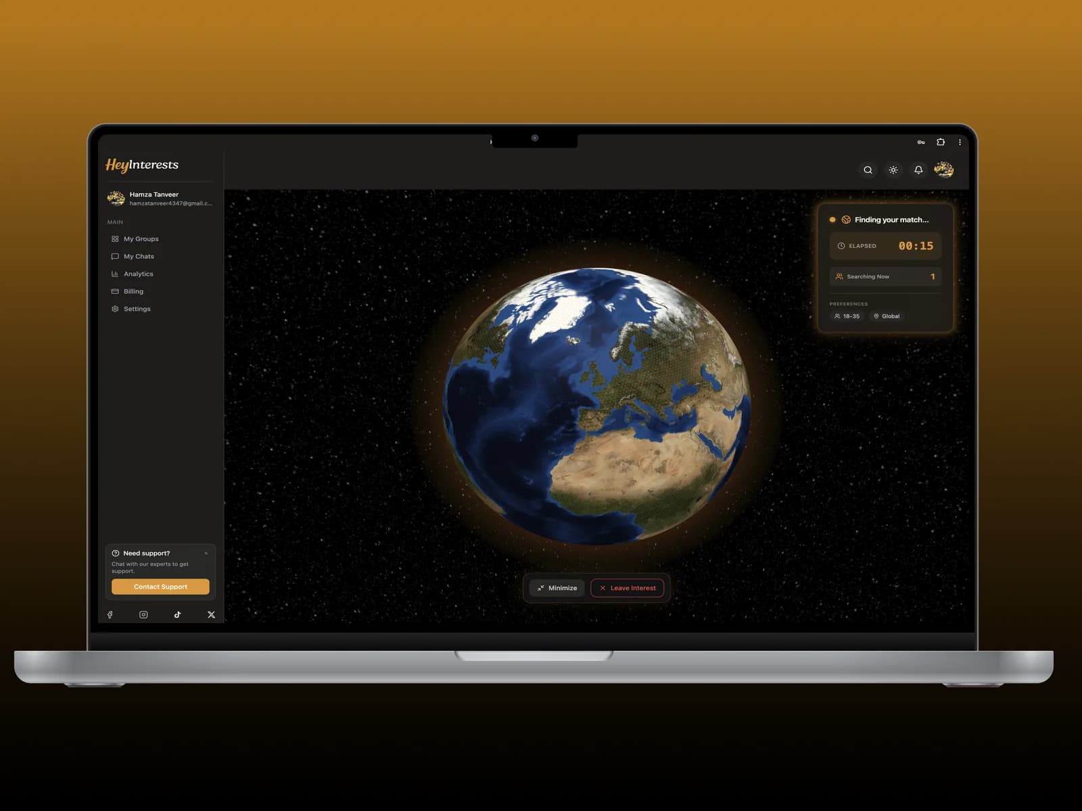Click the rotating Earth globe
Viewport: 1082px width, 811px height.
click(596, 406)
